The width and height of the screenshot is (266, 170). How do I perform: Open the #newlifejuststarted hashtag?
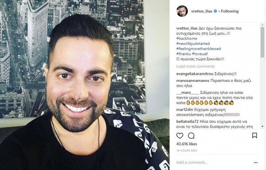[x=193, y=44]
